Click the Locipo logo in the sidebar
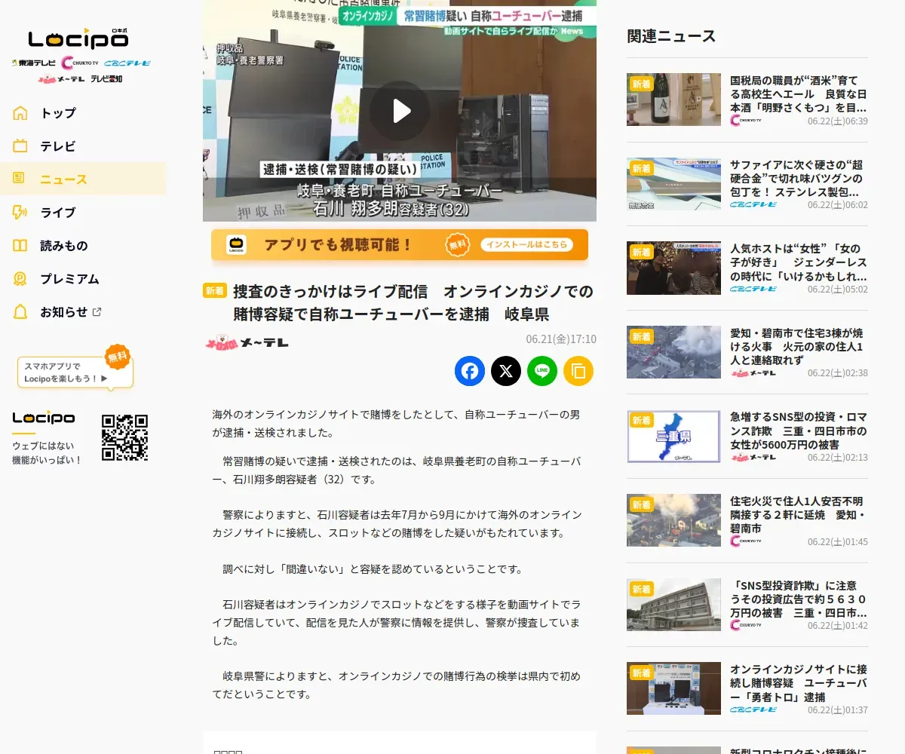 pyautogui.click(x=78, y=38)
